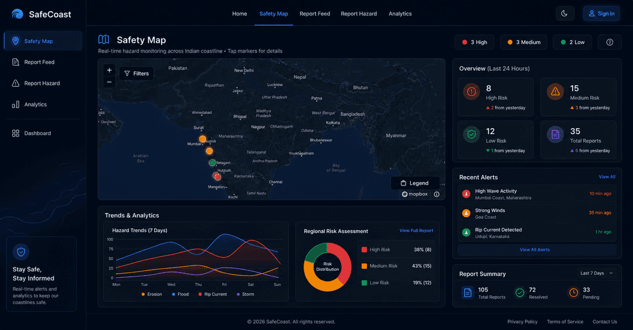Click the Medium Risk warning triangle icon
The height and width of the screenshot is (330, 633).
[x=555, y=92]
